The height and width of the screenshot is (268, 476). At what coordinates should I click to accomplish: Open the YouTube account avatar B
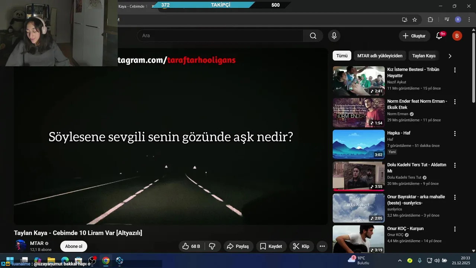(457, 36)
